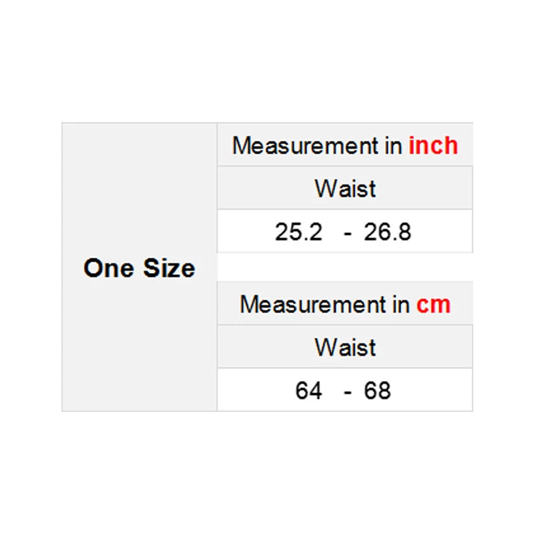Click the dash between 64 and 68
This screenshot has height=534, width=534.
tap(348, 391)
